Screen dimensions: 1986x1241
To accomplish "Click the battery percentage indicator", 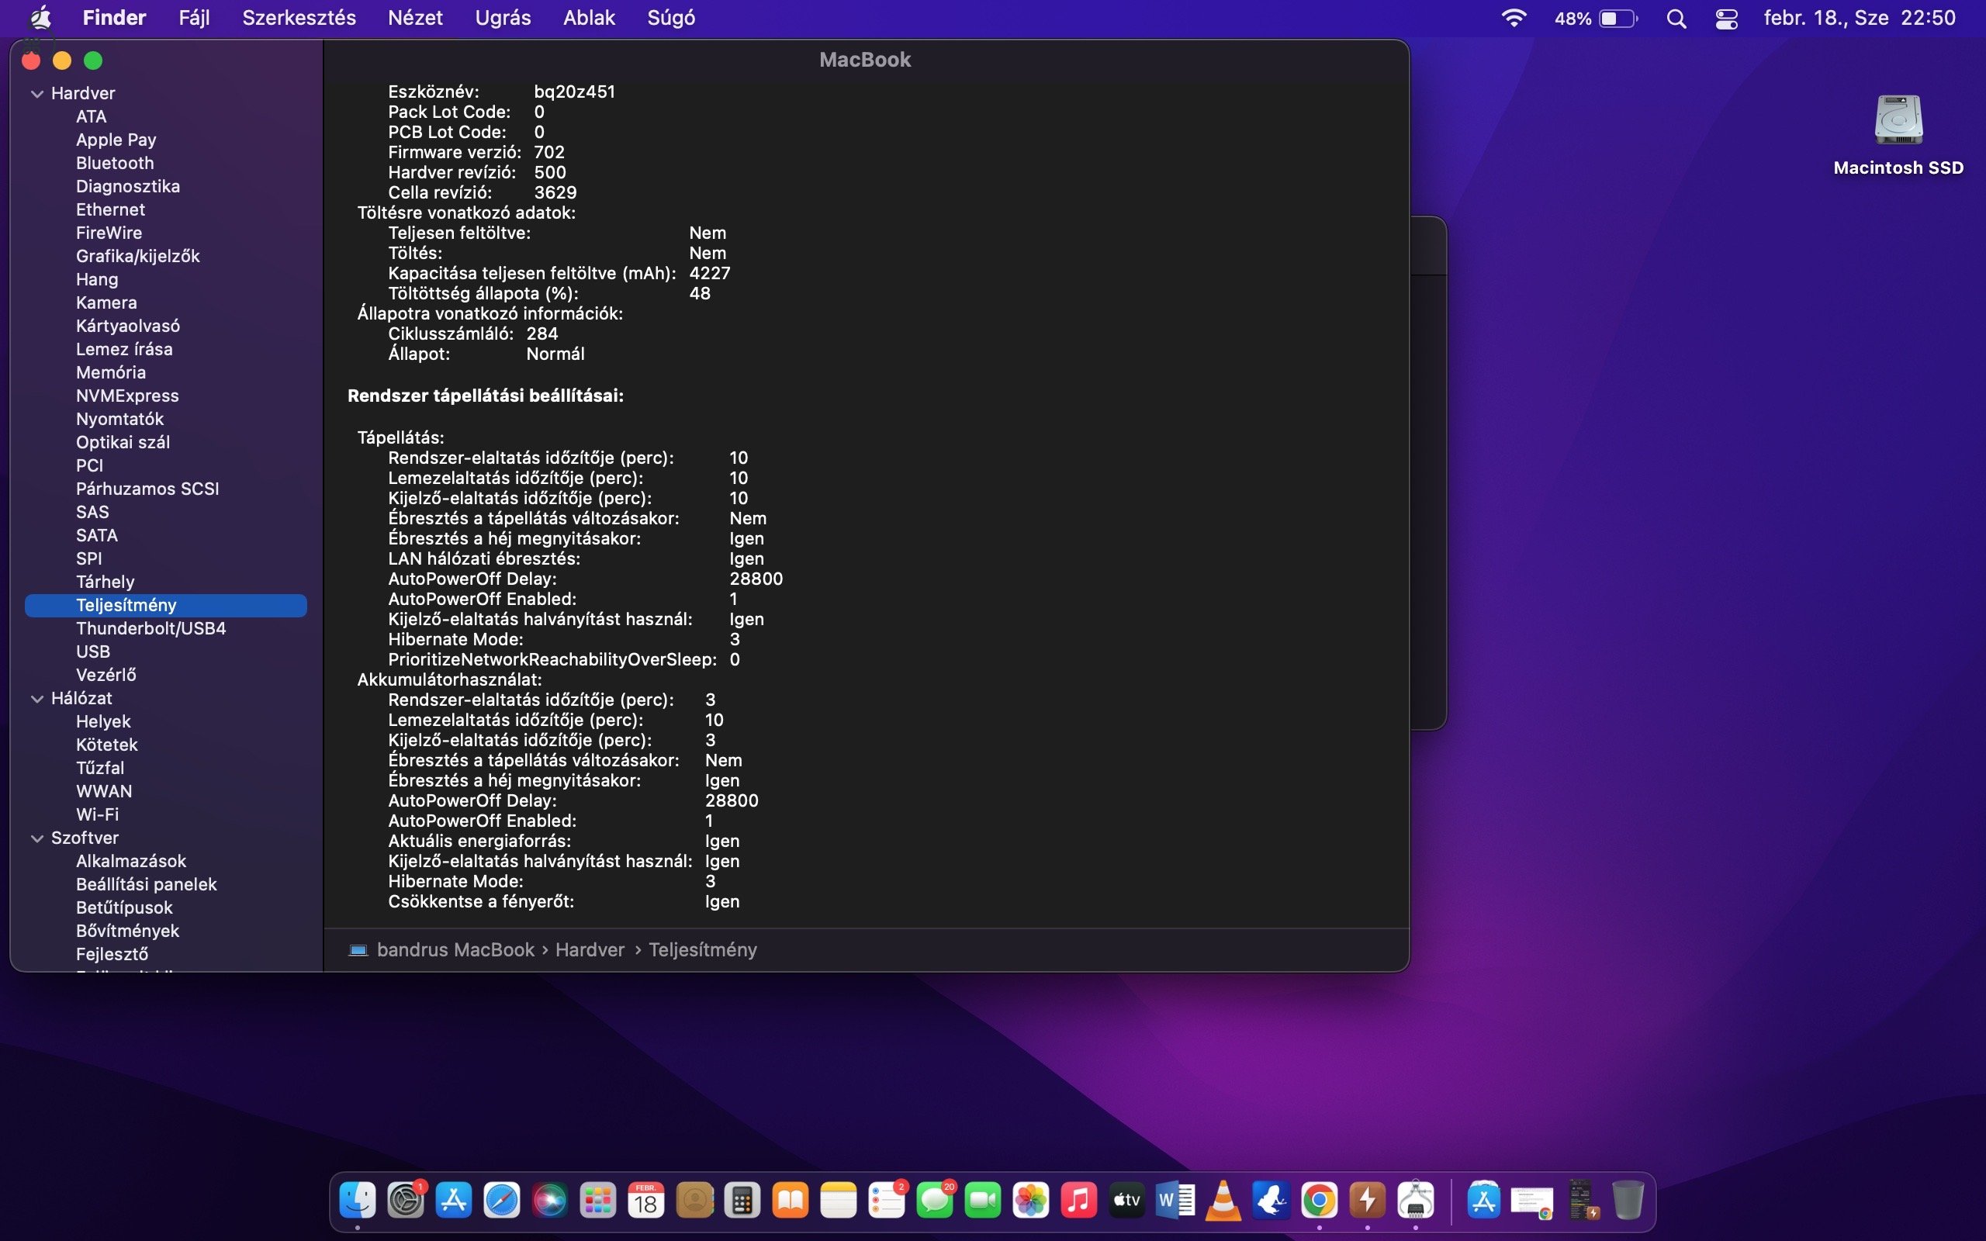I will pos(1573,17).
